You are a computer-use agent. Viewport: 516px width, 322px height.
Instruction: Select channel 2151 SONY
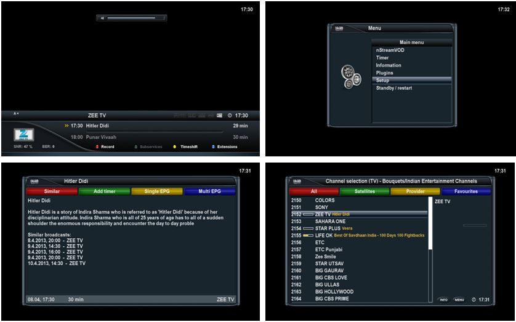(x=359, y=207)
